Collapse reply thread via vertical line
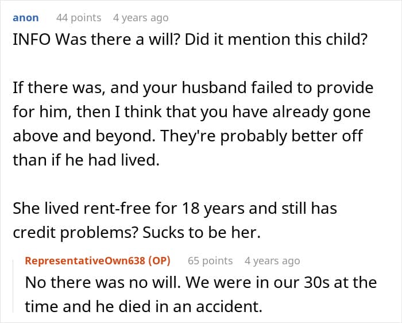 click(x=13, y=286)
